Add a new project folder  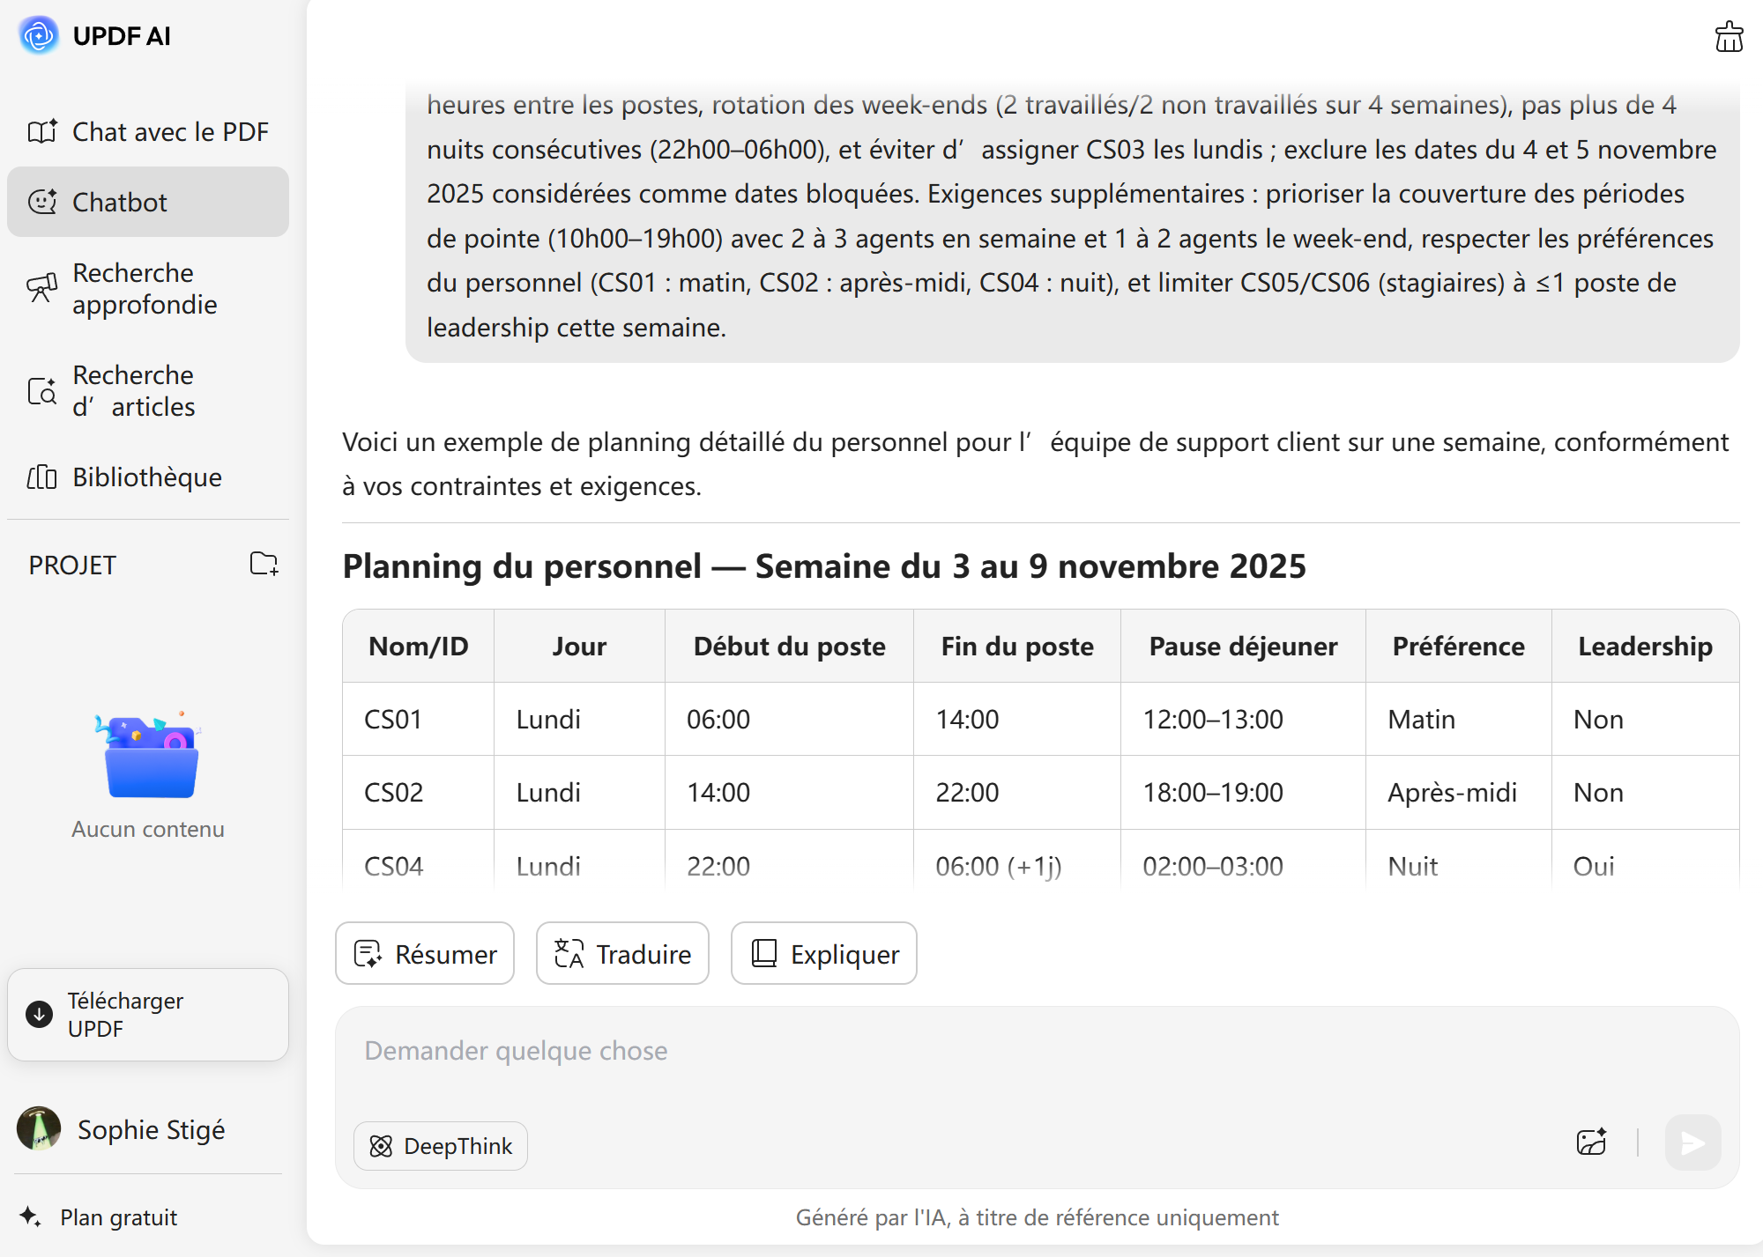coord(264,564)
